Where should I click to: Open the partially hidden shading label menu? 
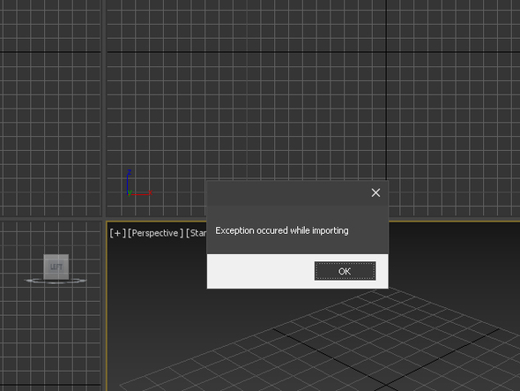tap(197, 233)
